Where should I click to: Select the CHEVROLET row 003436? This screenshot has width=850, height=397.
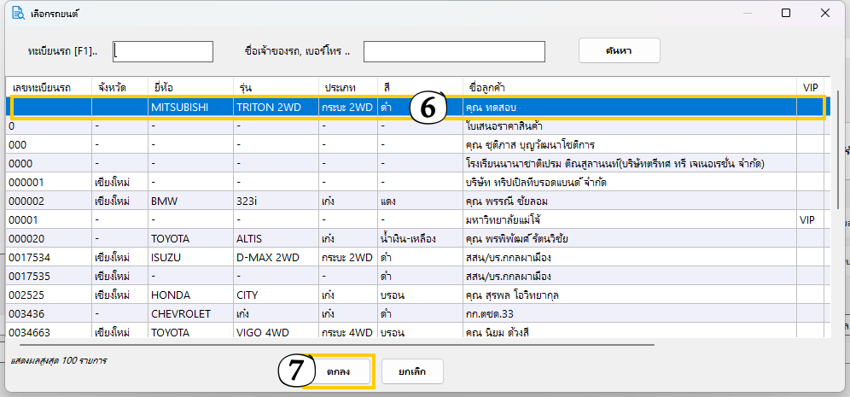[256, 313]
